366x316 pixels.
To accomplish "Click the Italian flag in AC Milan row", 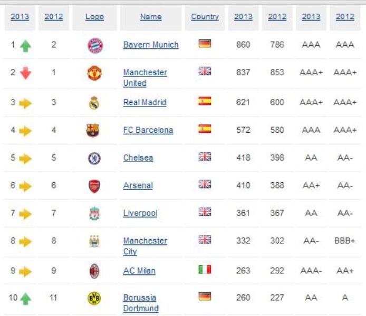I will 205,269.
